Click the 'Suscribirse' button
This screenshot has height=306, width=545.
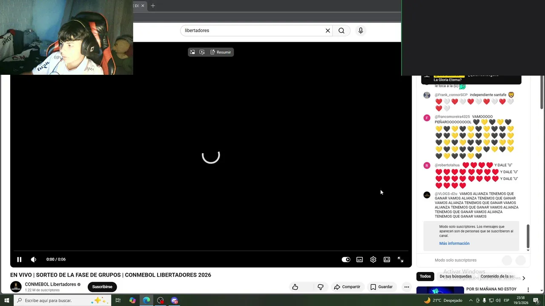pos(102,287)
